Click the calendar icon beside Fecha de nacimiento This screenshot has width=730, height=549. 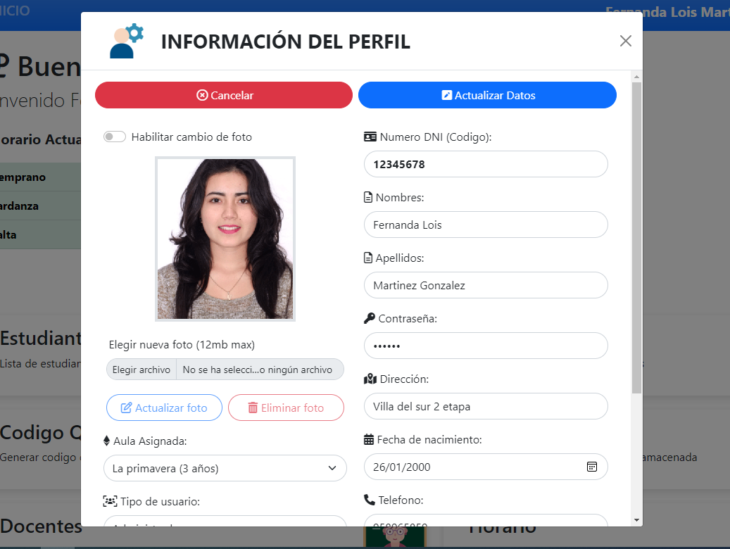pyautogui.click(x=367, y=439)
